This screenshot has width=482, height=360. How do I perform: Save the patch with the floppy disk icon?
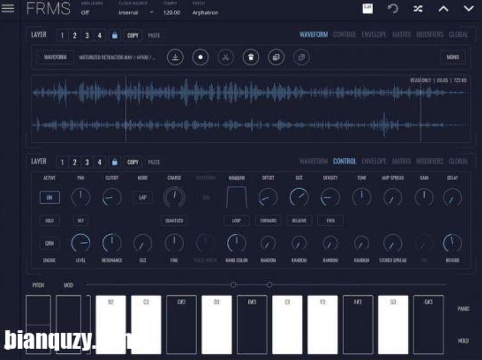coord(368,9)
